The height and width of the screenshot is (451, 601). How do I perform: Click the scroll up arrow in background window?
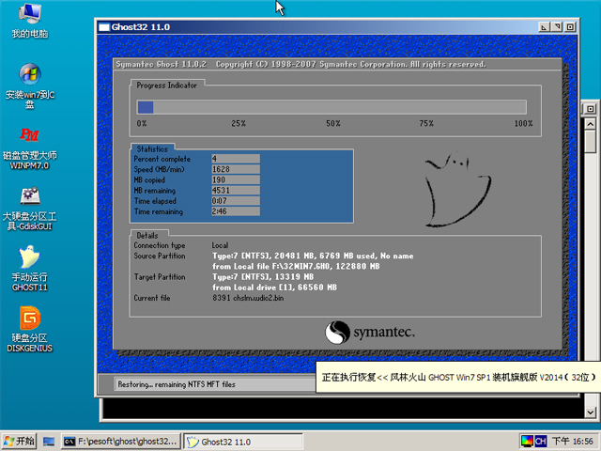click(591, 124)
